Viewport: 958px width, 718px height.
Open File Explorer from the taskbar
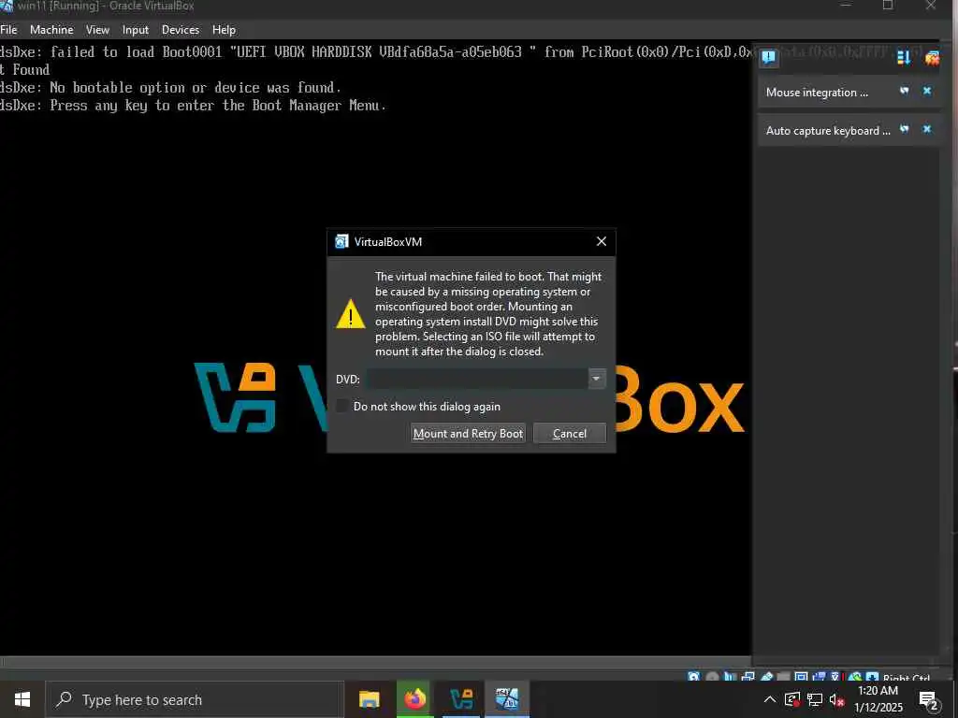369,699
